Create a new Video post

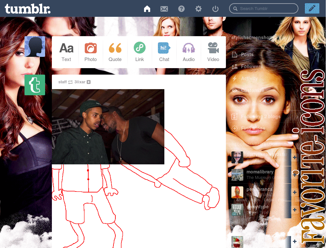coord(213,52)
